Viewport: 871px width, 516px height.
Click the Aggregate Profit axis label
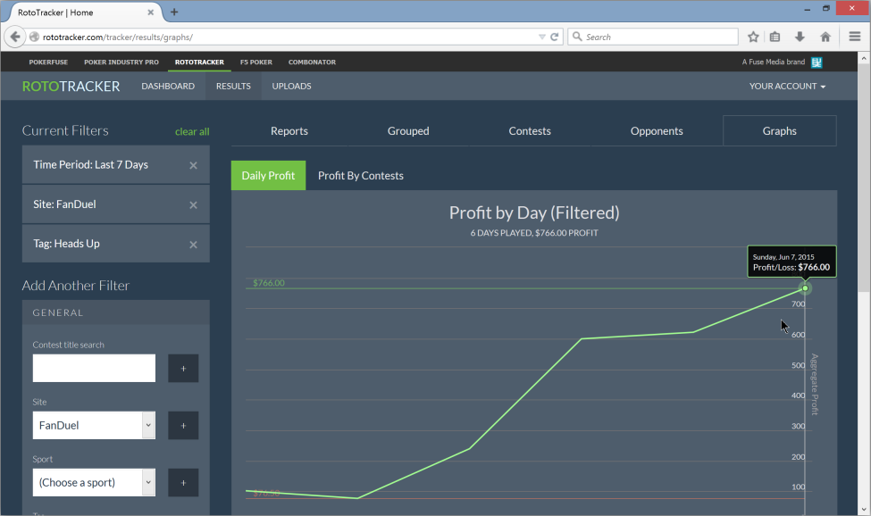[x=815, y=385]
